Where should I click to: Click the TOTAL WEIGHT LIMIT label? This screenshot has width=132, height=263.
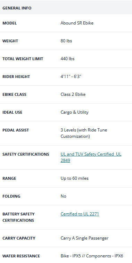(x=23, y=59)
